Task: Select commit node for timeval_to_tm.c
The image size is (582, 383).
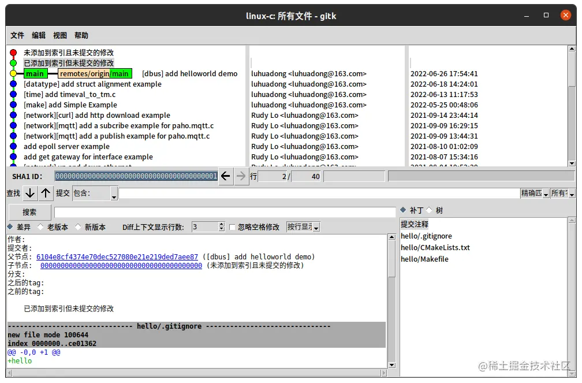Action: [13, 94]
